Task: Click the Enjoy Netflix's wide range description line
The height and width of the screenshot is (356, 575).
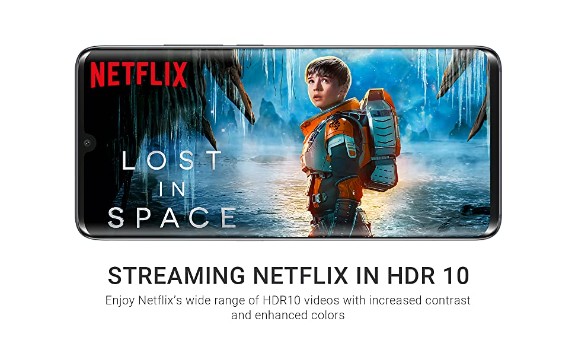Action: pyautogui.click(x=288, y=301)
